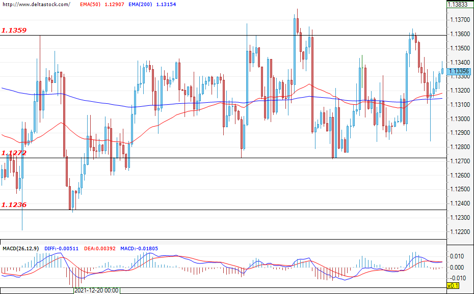The height and width of the screenshot is (294, 474).
Task: Click the EMA(200) value 1.13154
Action: pos(166,5)
